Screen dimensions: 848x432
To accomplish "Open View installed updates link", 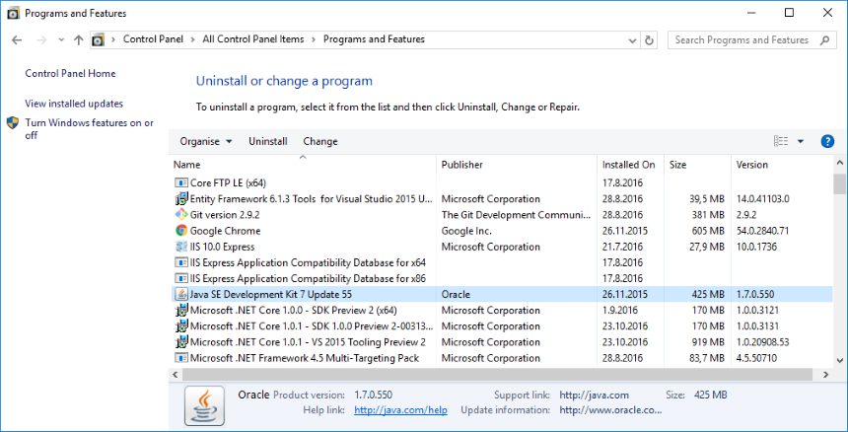I will tap(74, 104).
